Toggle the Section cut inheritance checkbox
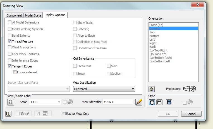 tap(109, 74)
